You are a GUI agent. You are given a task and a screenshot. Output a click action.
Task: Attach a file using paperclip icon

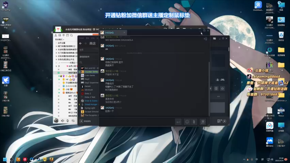click(194, 122)
